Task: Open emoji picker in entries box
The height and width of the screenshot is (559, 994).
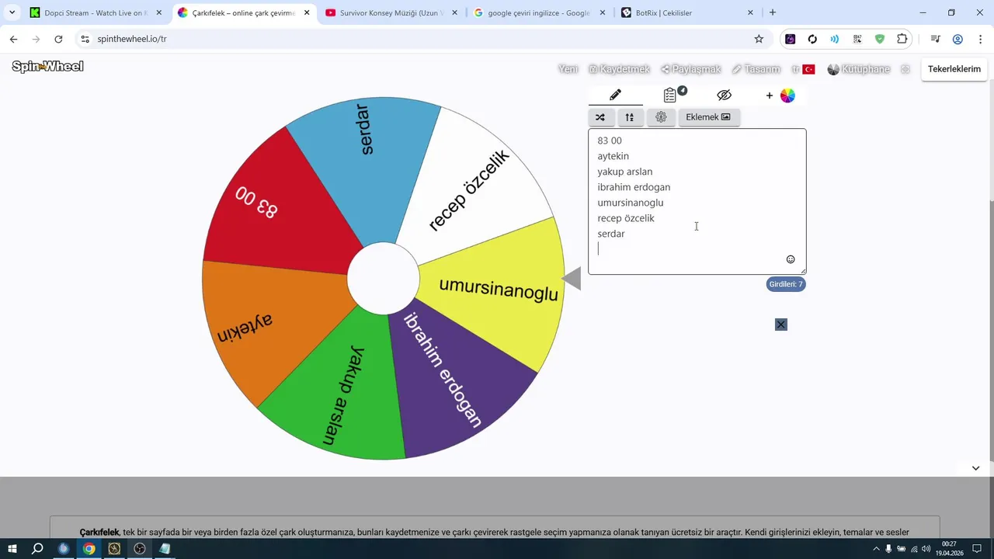Action: (791, 259)
